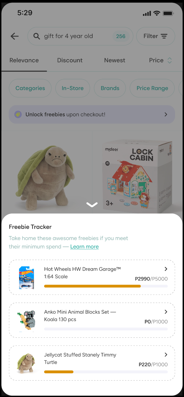Open the Categories filter chip
The width and height of the screenshot is (184, 397).
(30, 88)
